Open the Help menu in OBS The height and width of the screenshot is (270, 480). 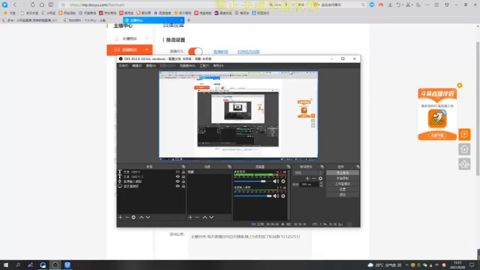[x=218, y=65]
